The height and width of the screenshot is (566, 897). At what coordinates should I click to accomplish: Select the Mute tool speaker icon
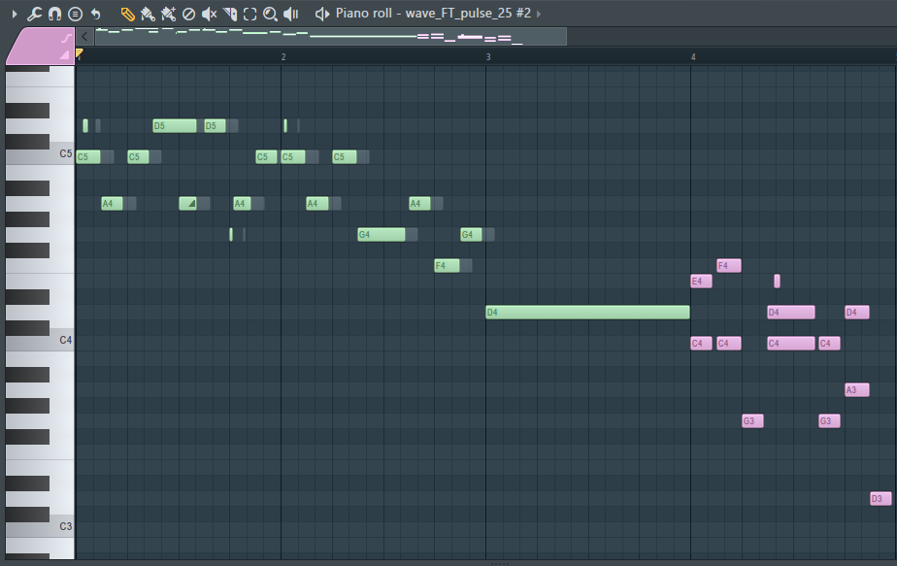click(210, 14)
